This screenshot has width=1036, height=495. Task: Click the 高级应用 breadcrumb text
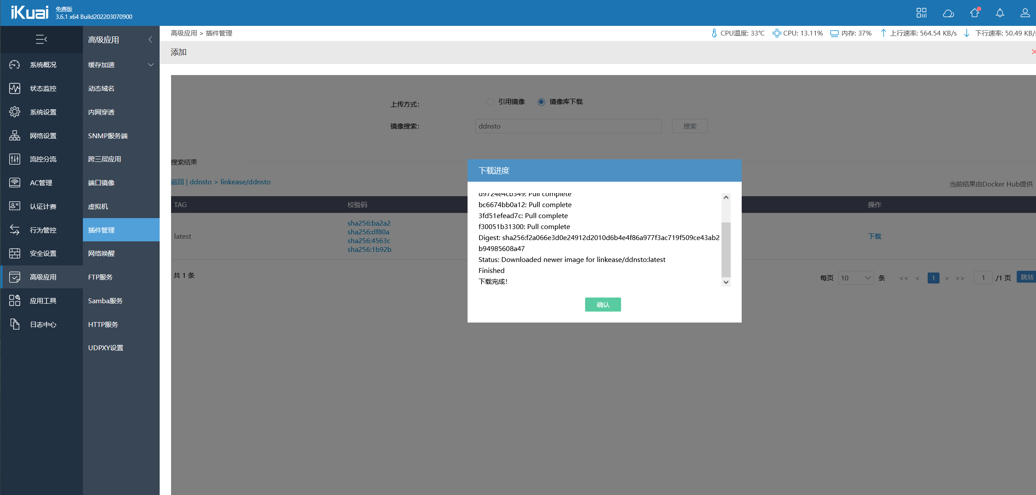184,33
